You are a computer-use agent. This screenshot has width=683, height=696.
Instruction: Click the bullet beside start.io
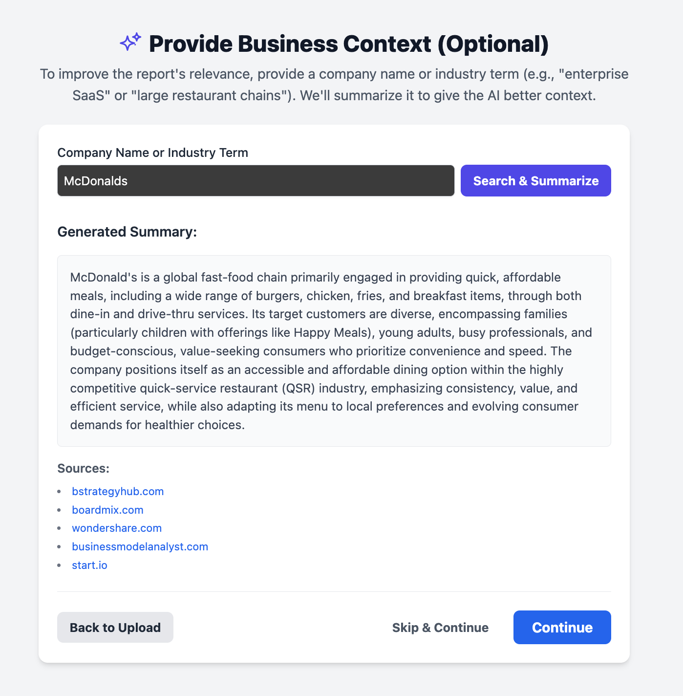point(60,565)
